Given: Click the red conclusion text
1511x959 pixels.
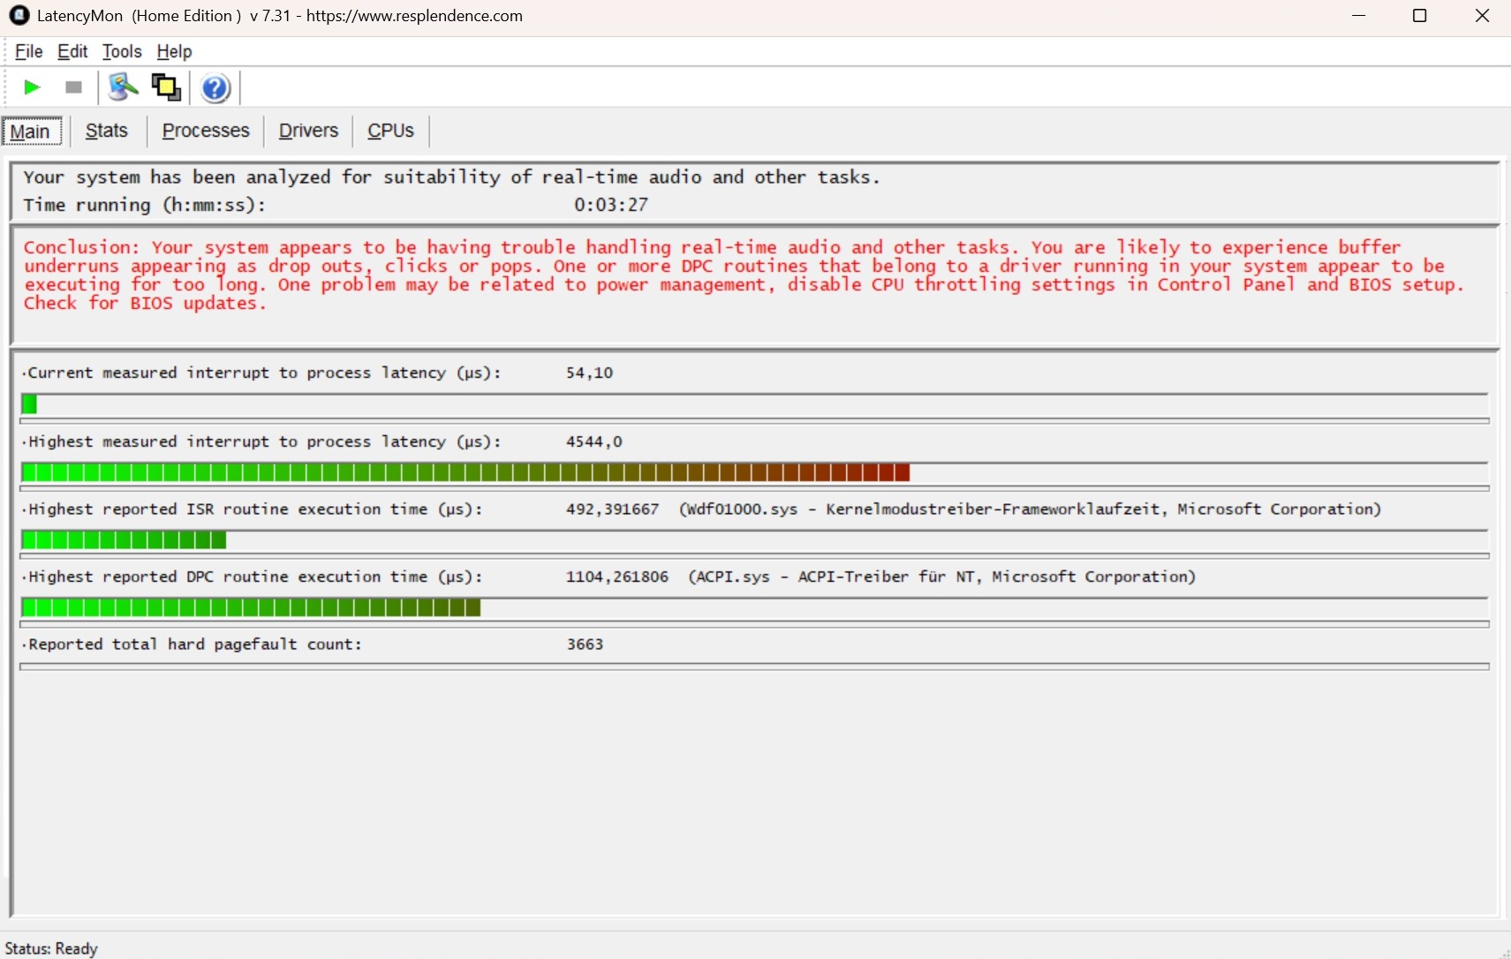Looking at the screenshot, I should click(742, 275).
